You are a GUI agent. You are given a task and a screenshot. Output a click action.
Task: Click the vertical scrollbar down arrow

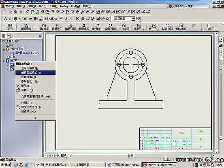pyautogui.click(x=217, y=152)
